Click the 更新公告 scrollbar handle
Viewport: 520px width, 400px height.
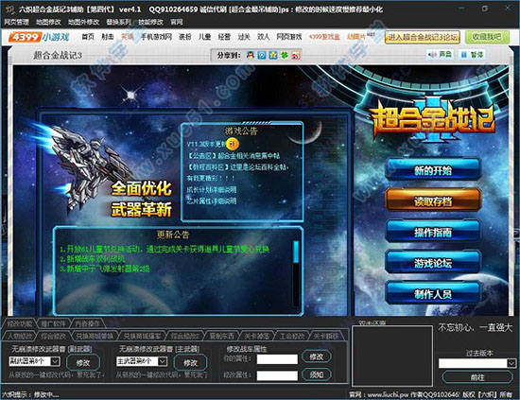click(x=296, y=252)
